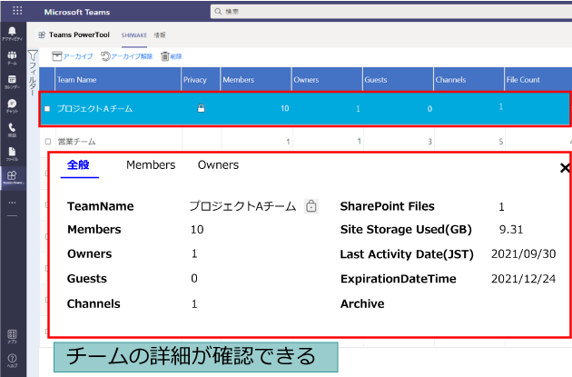Click the Archive label in details
572x377 pixels.
pos(362,303)
